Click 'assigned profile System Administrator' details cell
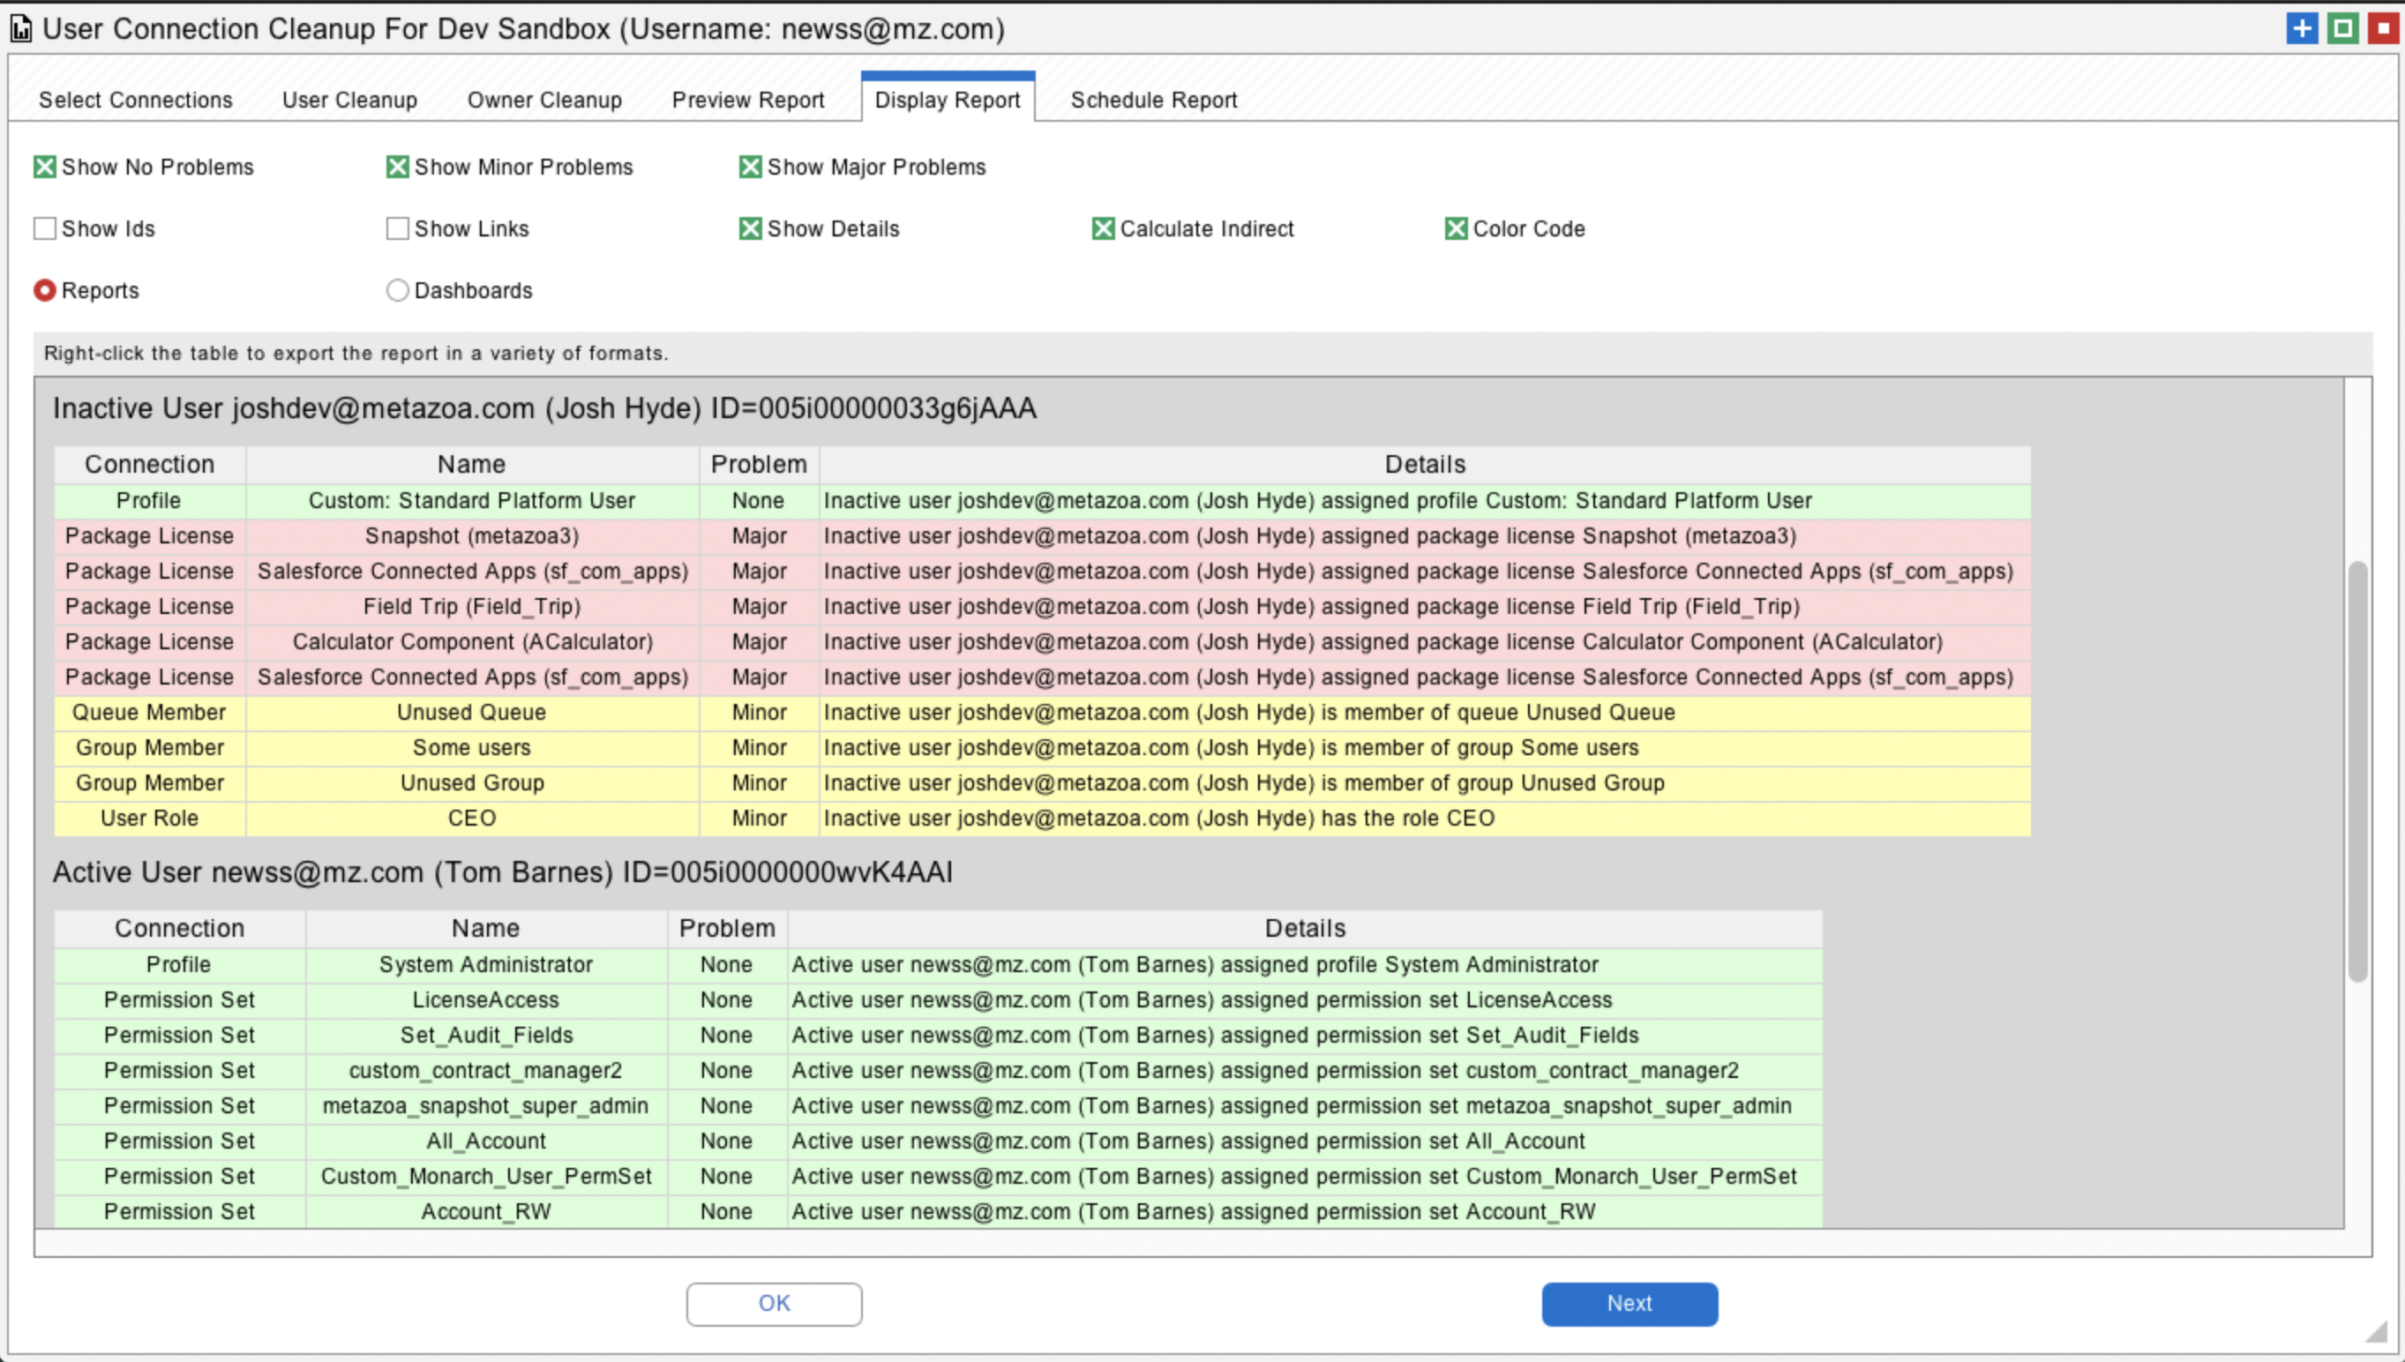This screenshot has width=2405, height=1362. tap(1305, 964)
